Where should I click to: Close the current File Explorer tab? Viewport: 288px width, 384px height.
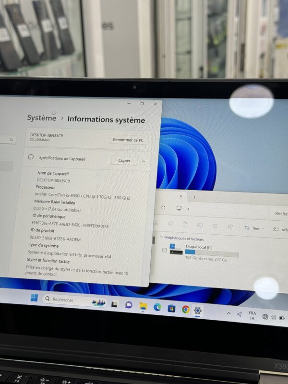pyautogui.click(x=181, y=196)
